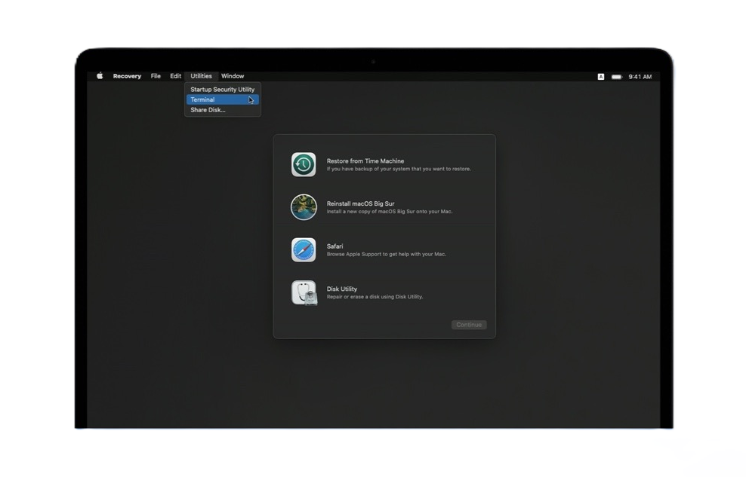746x477 pixels.
Task: Choose Startup Security Utility from menu
Action: pos(223,89)
